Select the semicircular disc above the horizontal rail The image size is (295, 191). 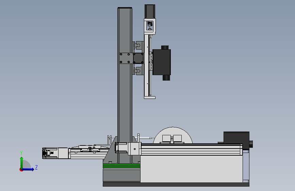click(x=173, y=135)
